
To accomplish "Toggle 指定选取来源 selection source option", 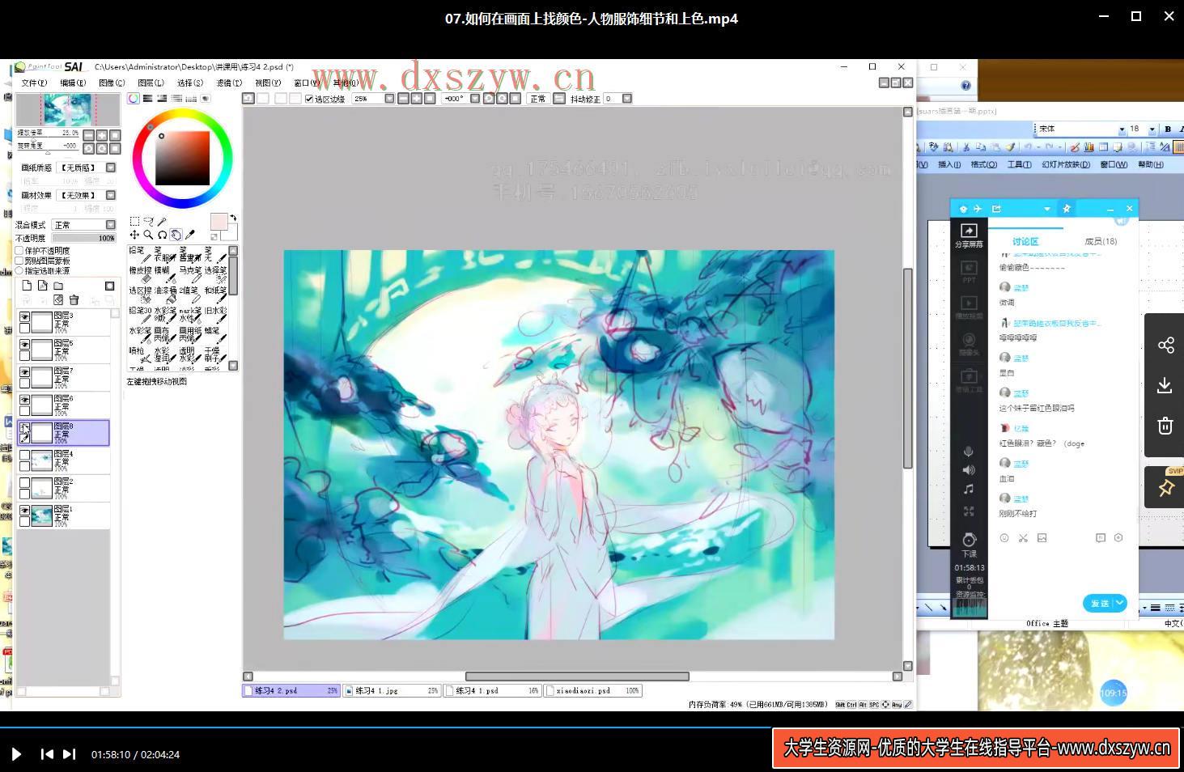I will pyautogui.click(x=19, y=270).
